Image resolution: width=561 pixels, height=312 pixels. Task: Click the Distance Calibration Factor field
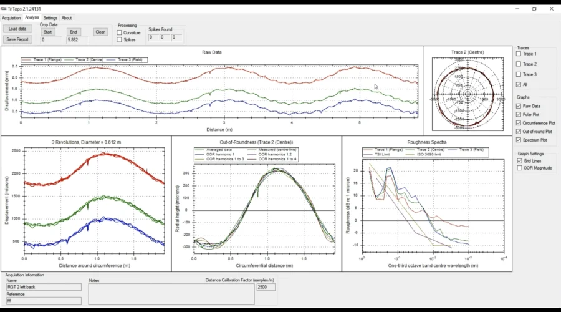(266, 287)
